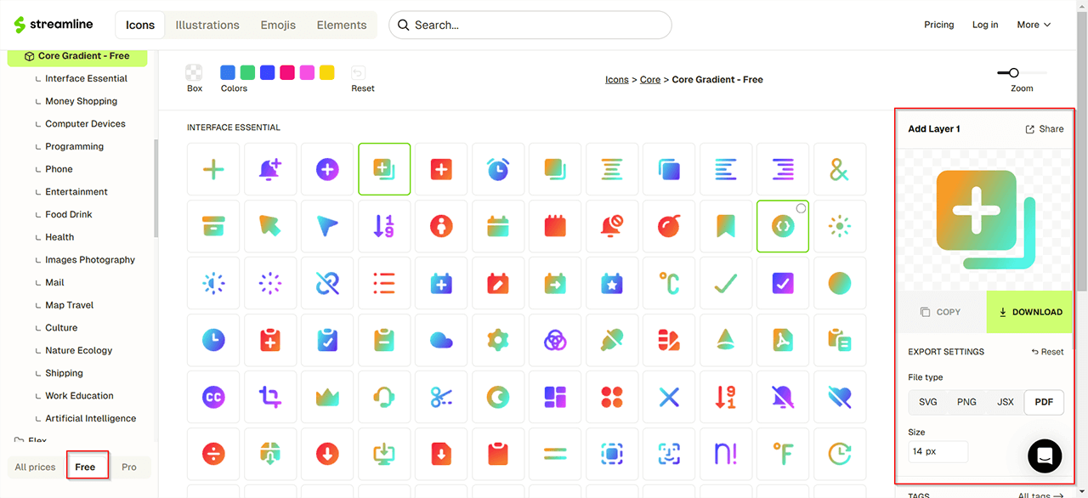Toggle the Box background option
Image resolution: width=1088 pixels, height=498 pixels.
(x=195, y=73)
